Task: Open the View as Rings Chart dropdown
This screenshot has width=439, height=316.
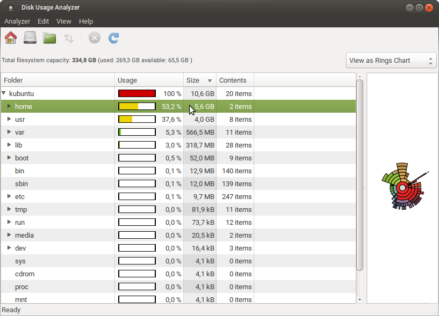Action: (391, 60)
